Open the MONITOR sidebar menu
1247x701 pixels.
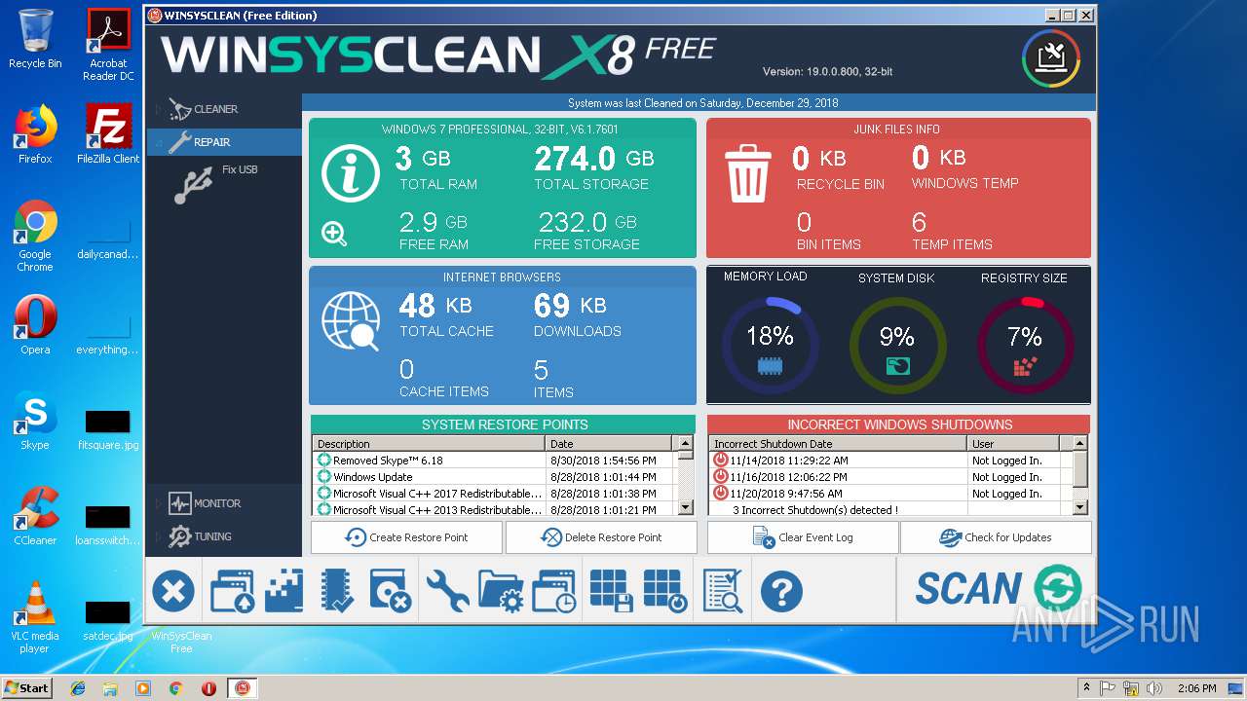click(x=224, y=503)
